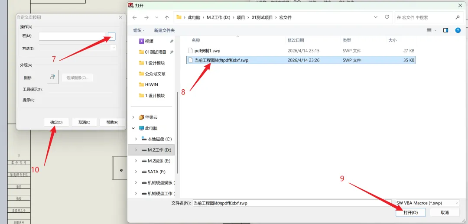
Task: Expand SATA (F:) node
Action: tap(136, 172)
